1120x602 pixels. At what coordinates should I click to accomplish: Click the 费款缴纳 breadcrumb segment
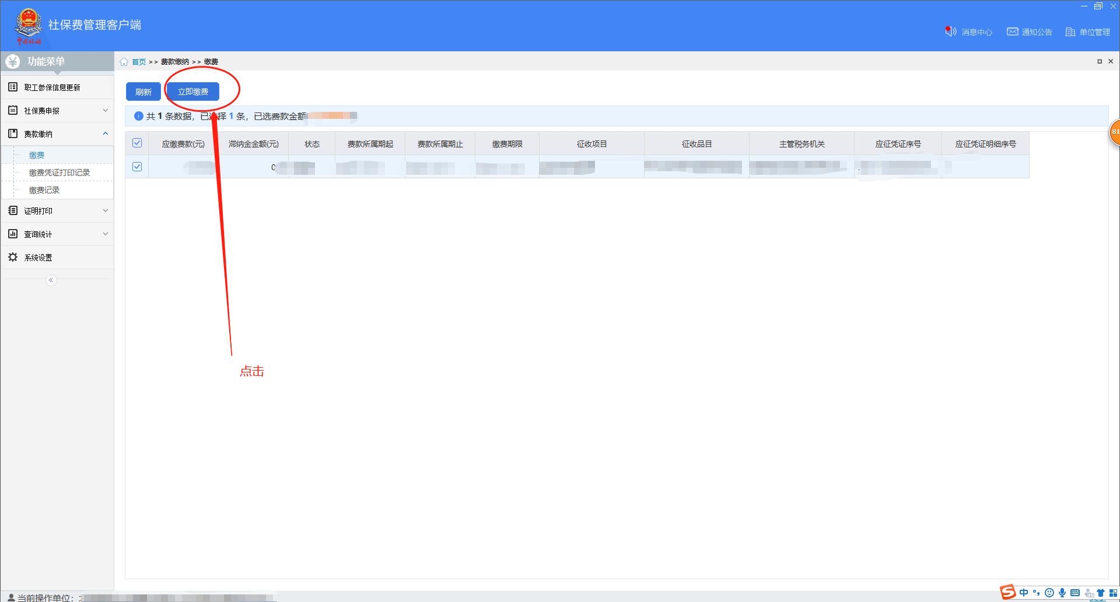pyautogui.click(x=175, y=62)
